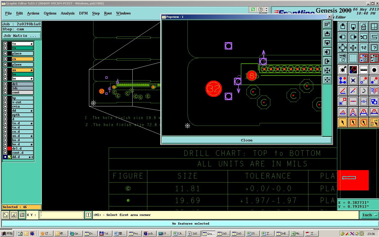Click the feature highlight icon with arrow
The height and width of the screenshot is (237, 379).
[x=343, y=70]
